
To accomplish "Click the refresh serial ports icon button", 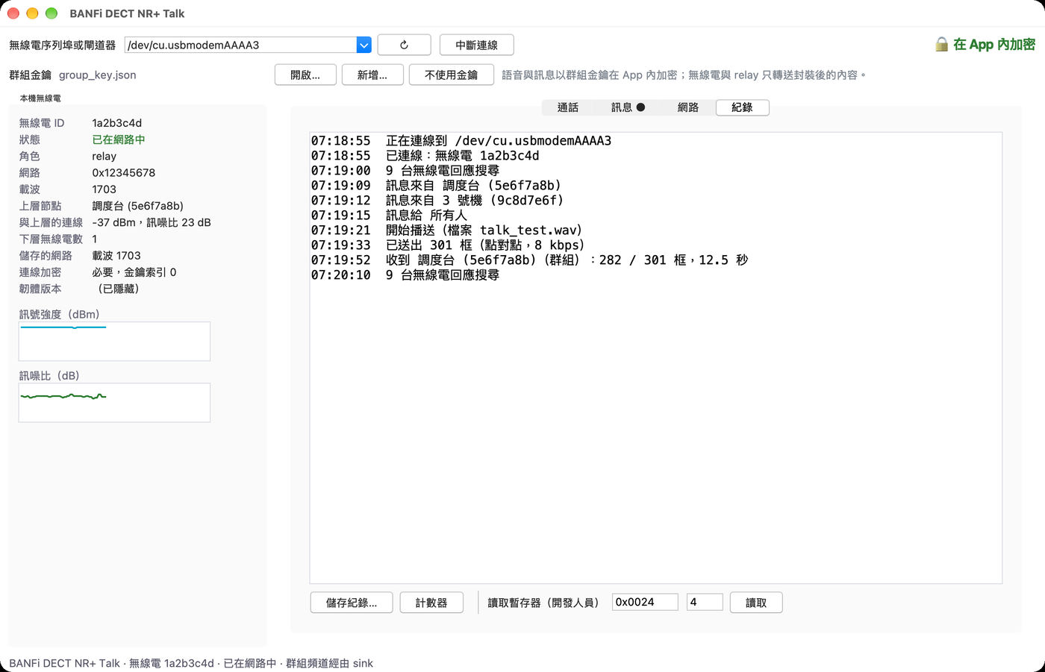I will 404,45.
